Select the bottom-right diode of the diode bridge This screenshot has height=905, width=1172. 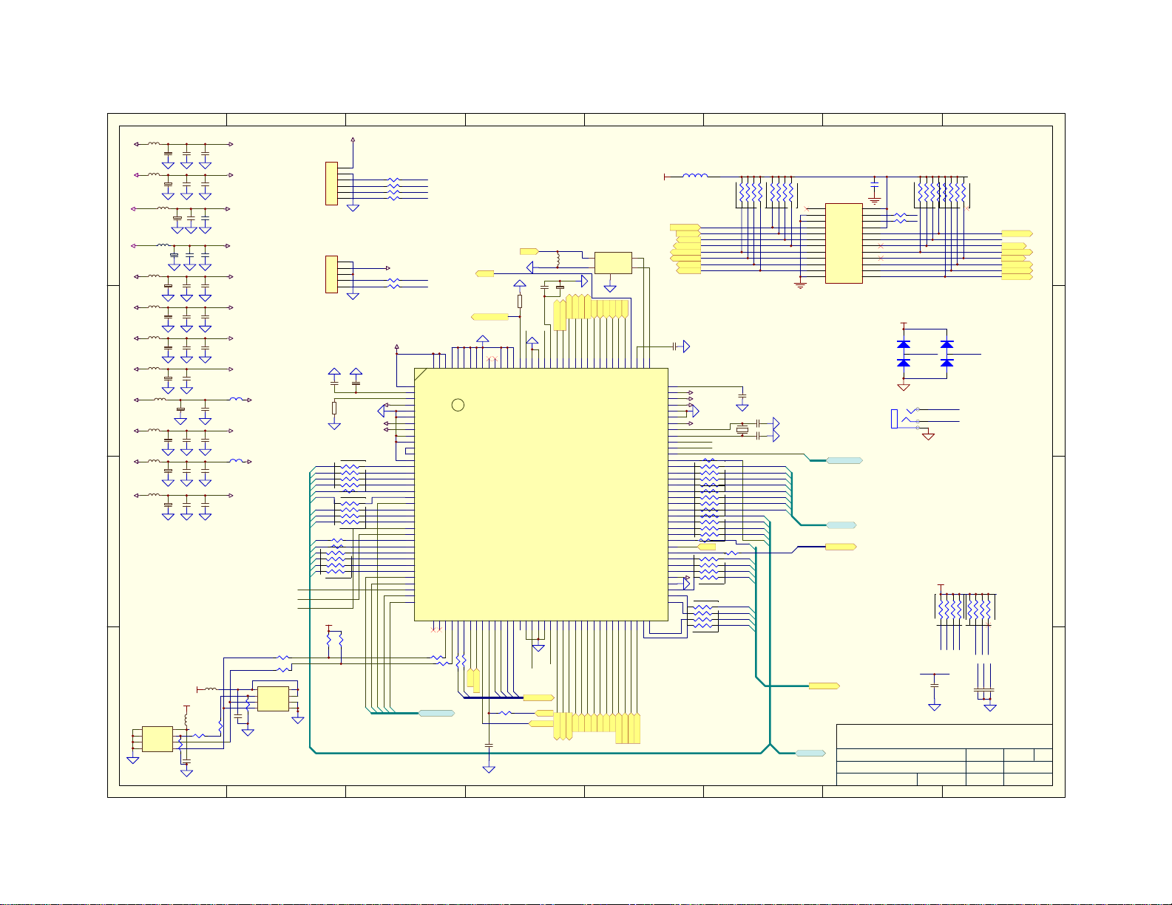coord(946,363)
